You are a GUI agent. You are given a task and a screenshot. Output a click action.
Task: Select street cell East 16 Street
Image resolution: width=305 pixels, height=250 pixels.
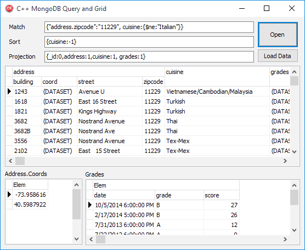[x=110, y=101]
